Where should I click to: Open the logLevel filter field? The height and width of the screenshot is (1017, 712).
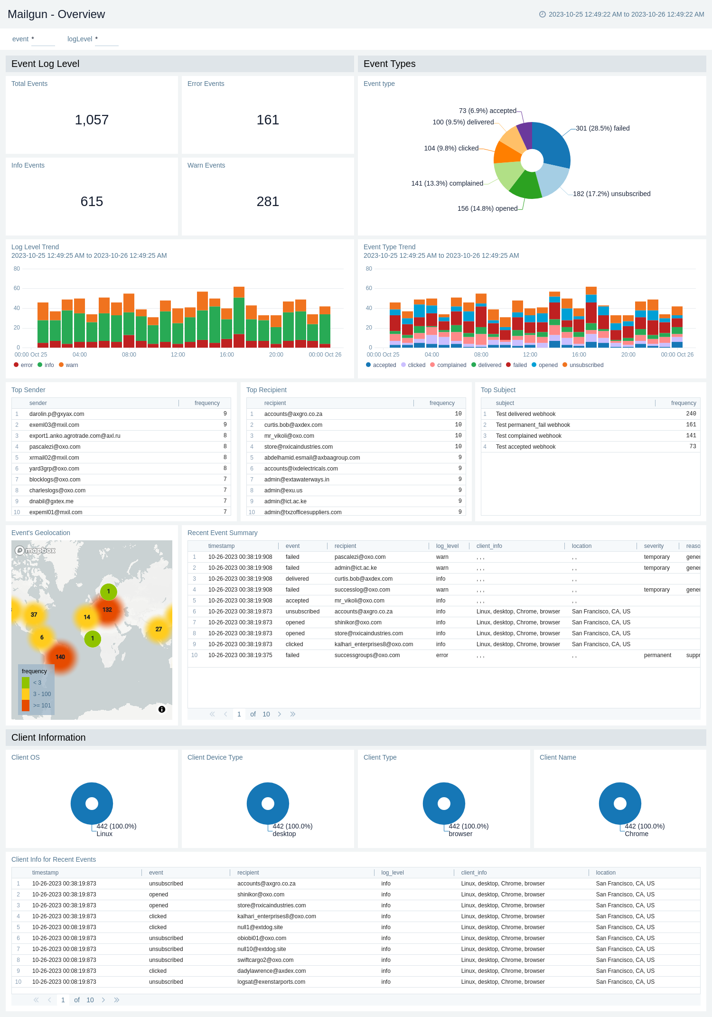click(x=106, y=39)
